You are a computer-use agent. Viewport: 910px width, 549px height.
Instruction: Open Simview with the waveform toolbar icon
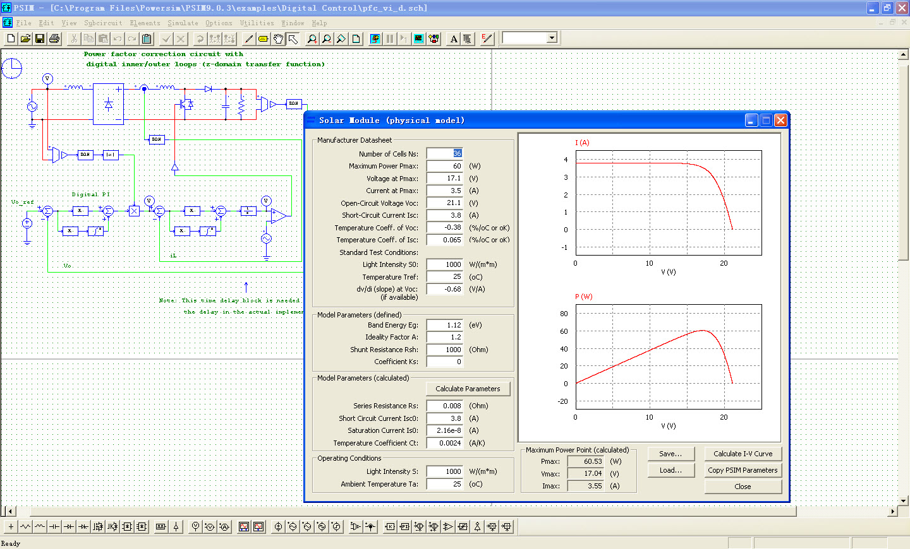419,38
